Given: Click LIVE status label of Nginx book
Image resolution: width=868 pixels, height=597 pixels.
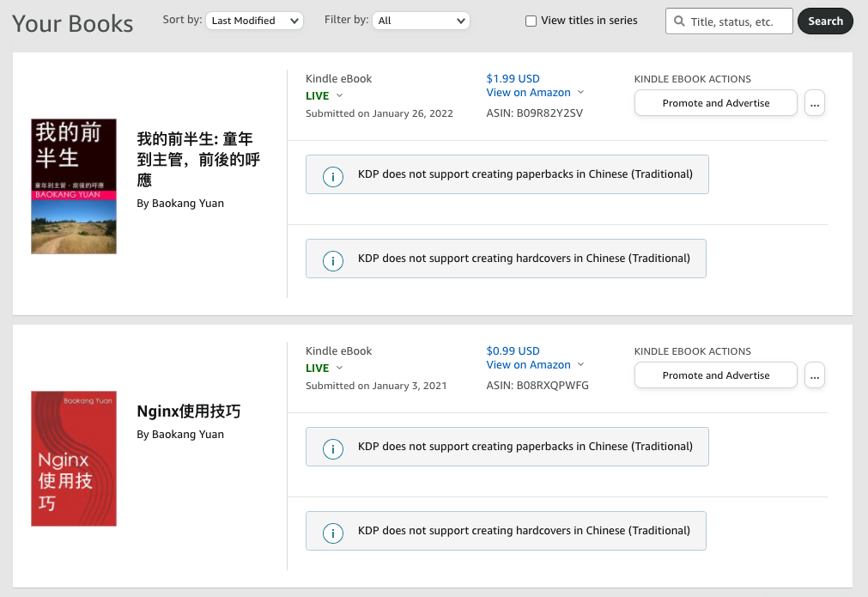Looking at the screenshot, I should (x=317, y=369).
